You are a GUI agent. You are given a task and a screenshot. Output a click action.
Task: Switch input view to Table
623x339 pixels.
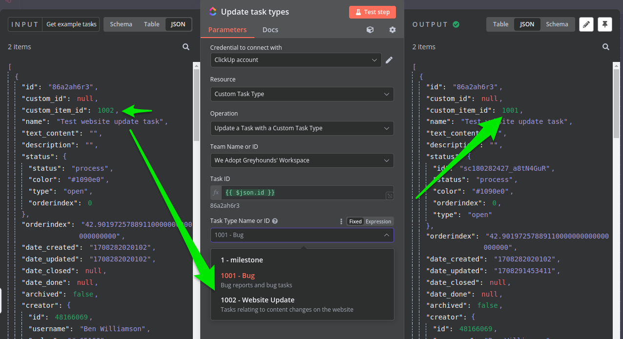click(152, 24)
